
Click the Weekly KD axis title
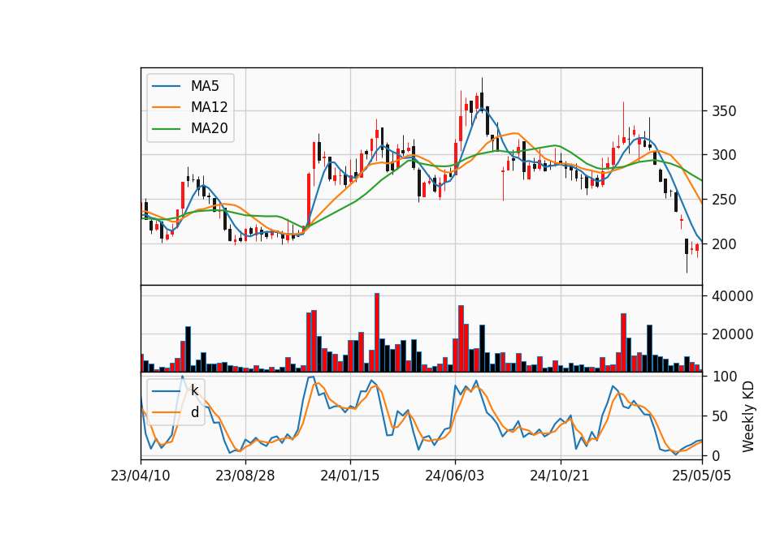(x=748, y=416)
